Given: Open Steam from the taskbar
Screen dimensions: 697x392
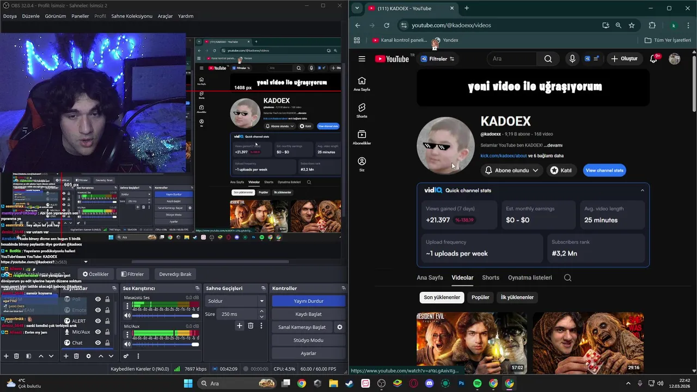Looking at the screenshot, I should tap(349, 383).
